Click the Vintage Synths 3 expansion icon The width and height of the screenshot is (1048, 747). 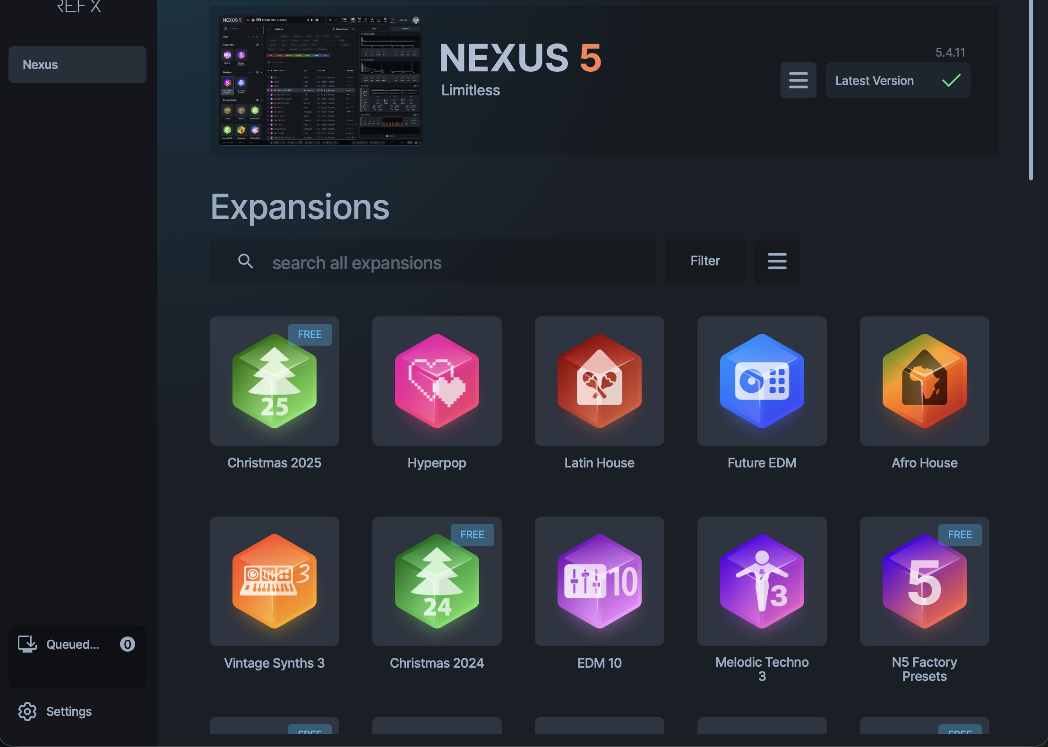point(274,581)
